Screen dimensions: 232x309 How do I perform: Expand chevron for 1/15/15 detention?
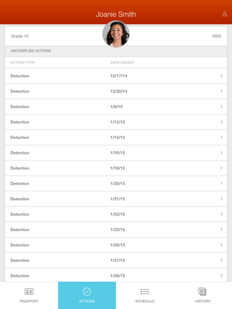[x=222, y=137]
